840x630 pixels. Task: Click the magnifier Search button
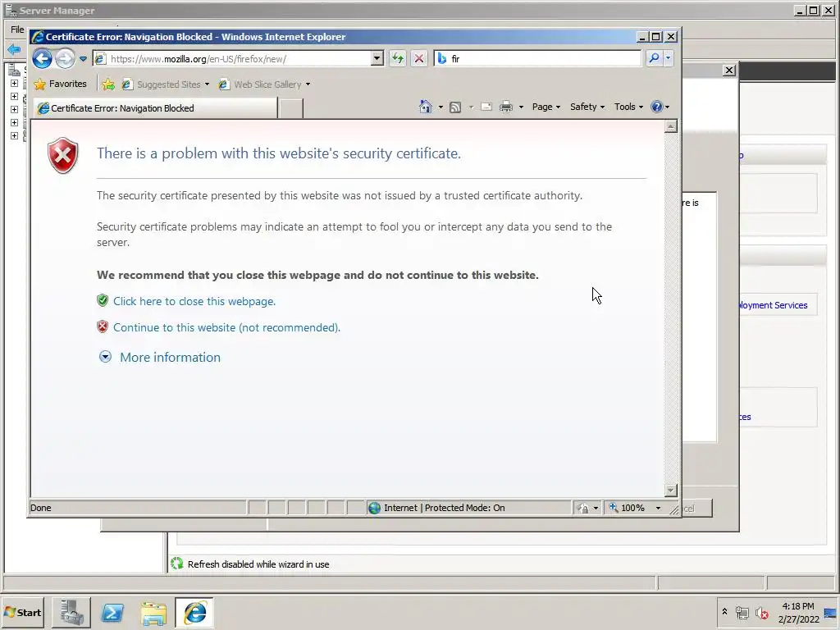[x=654, y=58]
